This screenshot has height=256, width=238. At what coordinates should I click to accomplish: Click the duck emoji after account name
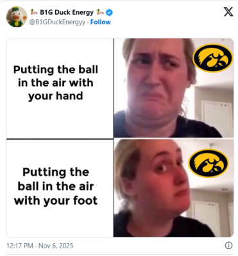[100, 12]
